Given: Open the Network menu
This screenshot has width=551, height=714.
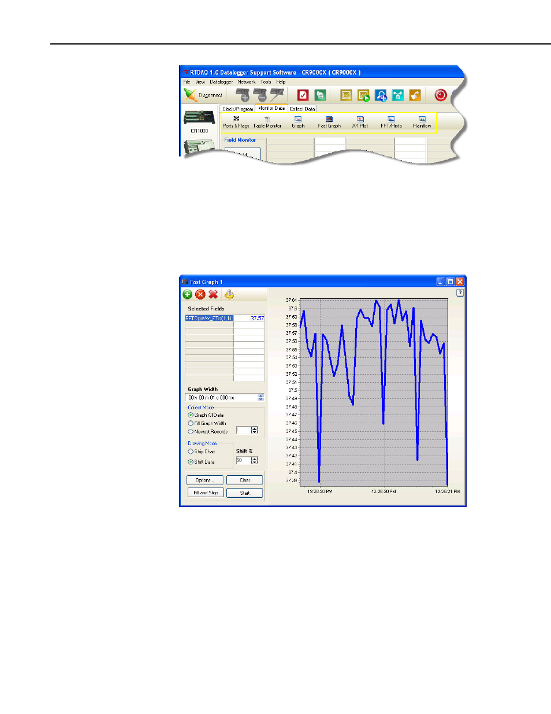Looking at the screenshot, I should pyautogui.click(x=247, y=82).
